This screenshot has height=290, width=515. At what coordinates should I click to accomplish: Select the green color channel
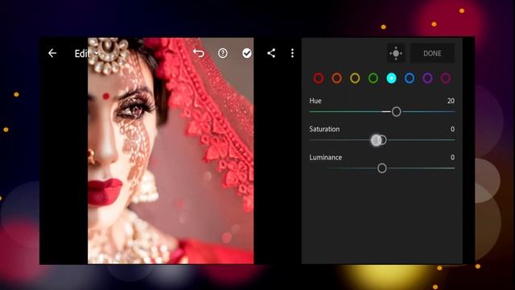click(x=373, y=78)
